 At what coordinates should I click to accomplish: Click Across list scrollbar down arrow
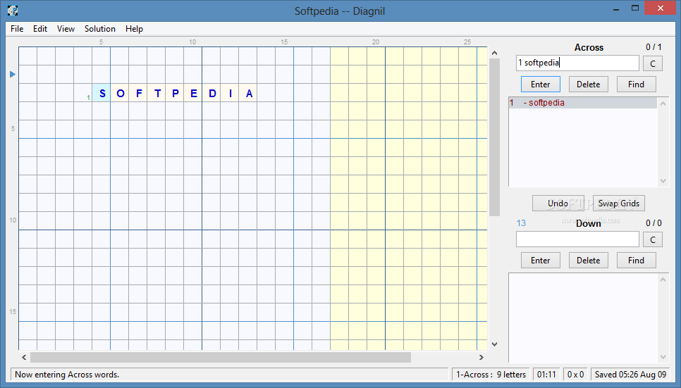coord(663,181)
